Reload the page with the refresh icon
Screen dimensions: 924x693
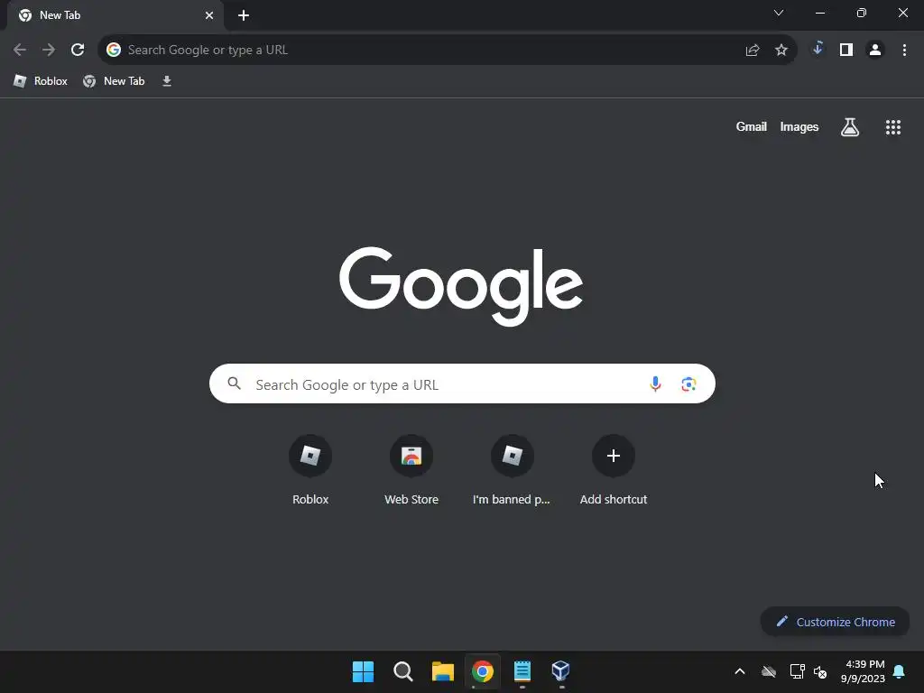78,50
